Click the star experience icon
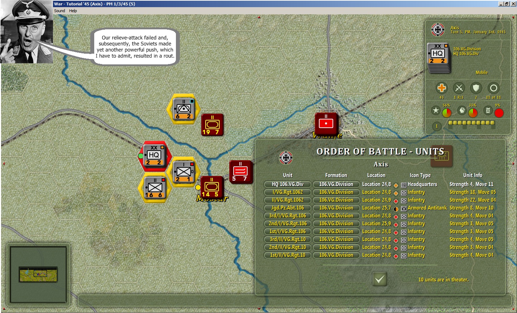This screenshot has width=517, height=313. (x=436, y=111)
